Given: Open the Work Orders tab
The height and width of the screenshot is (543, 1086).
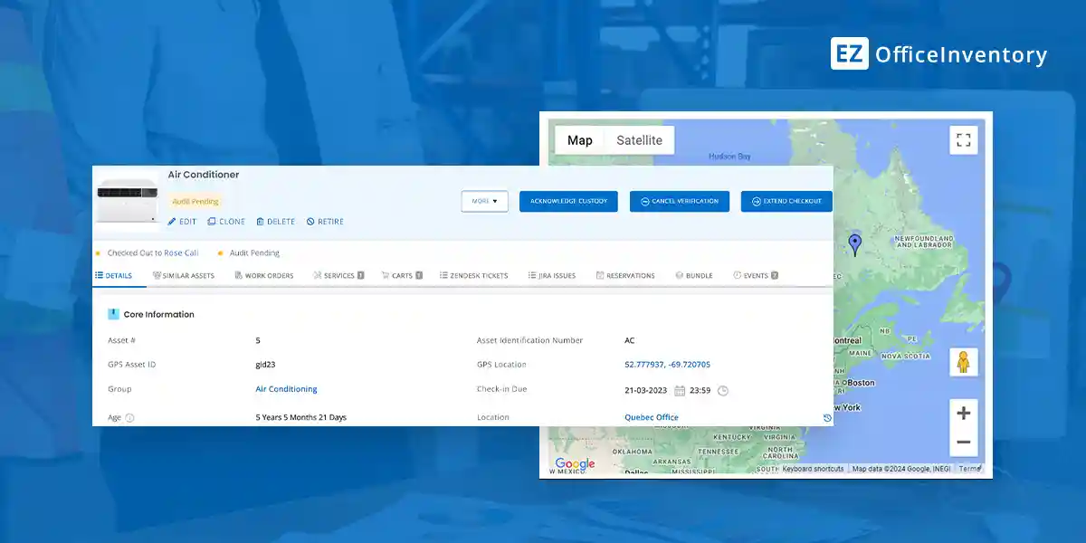Looking at the screenshot, I should point(264,275).
